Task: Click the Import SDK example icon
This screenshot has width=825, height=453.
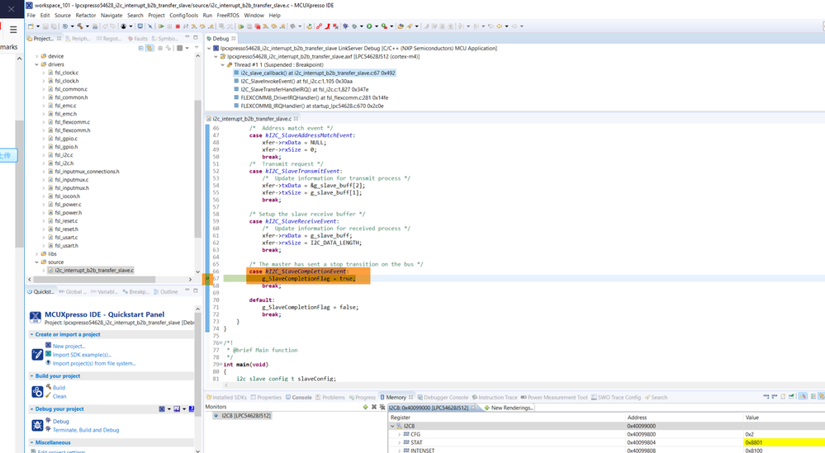Action: 48,355
